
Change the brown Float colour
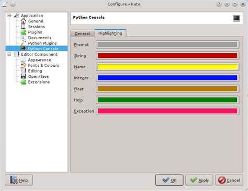[167, 89]
